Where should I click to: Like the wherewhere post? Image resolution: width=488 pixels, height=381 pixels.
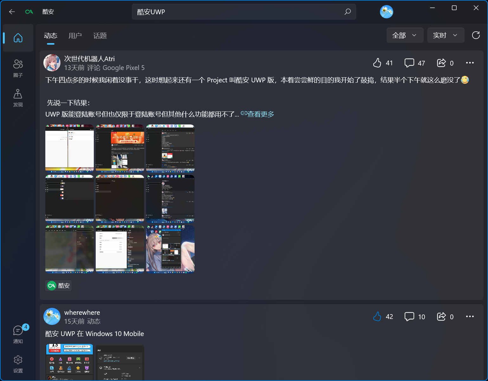383,316
